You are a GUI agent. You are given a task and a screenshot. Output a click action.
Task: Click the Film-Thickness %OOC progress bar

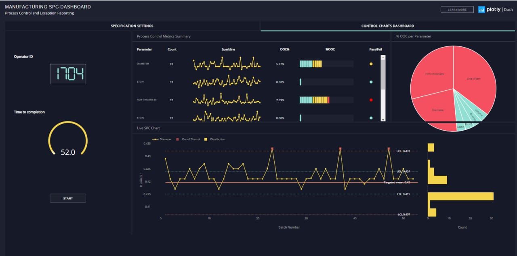[x=326, y=100]
